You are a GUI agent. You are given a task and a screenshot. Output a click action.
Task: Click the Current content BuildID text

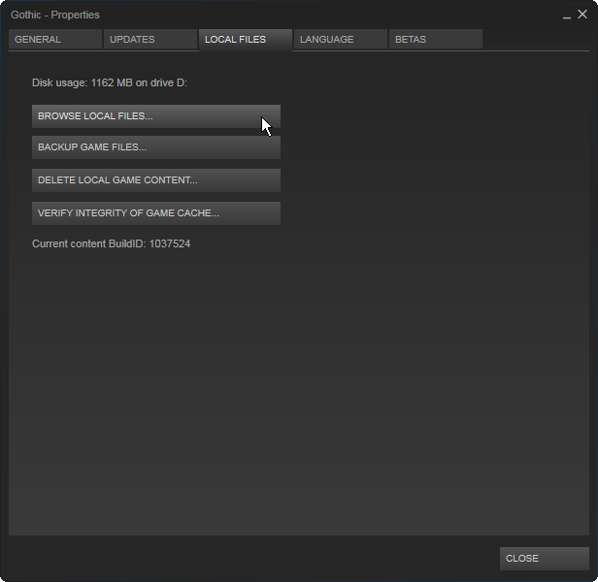111,243
